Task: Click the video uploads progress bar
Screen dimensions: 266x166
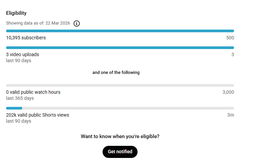Action: click(x=120, y=48)
